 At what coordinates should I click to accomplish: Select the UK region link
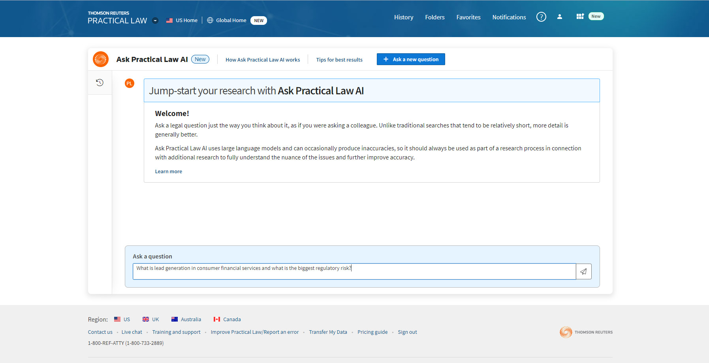pos(156,319)
